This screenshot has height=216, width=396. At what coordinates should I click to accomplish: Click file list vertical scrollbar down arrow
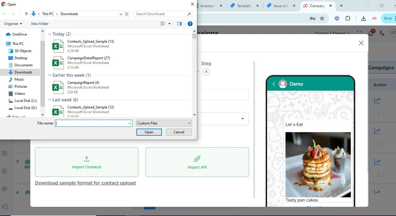tap(194, 115)
